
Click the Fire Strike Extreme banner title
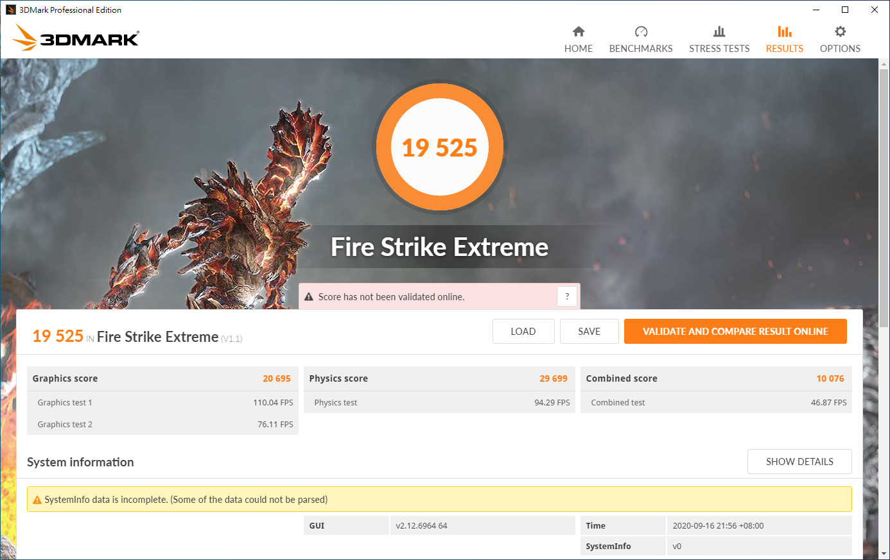(440, 247)
